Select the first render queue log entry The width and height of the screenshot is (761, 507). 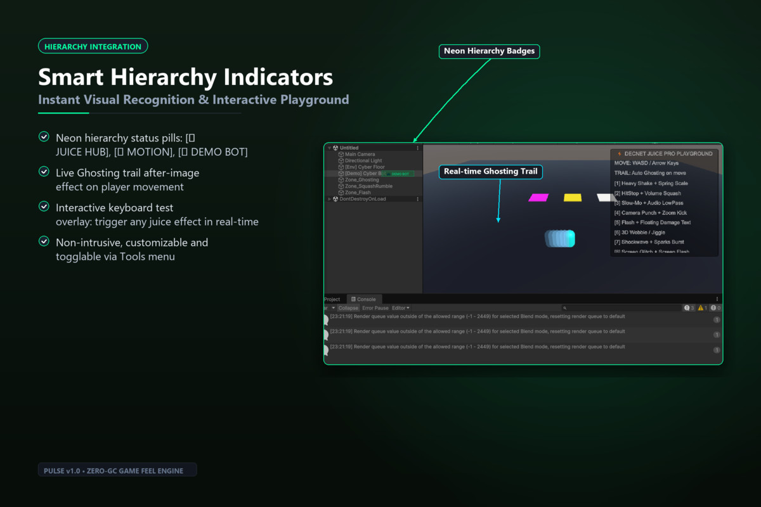click(523, 319)
